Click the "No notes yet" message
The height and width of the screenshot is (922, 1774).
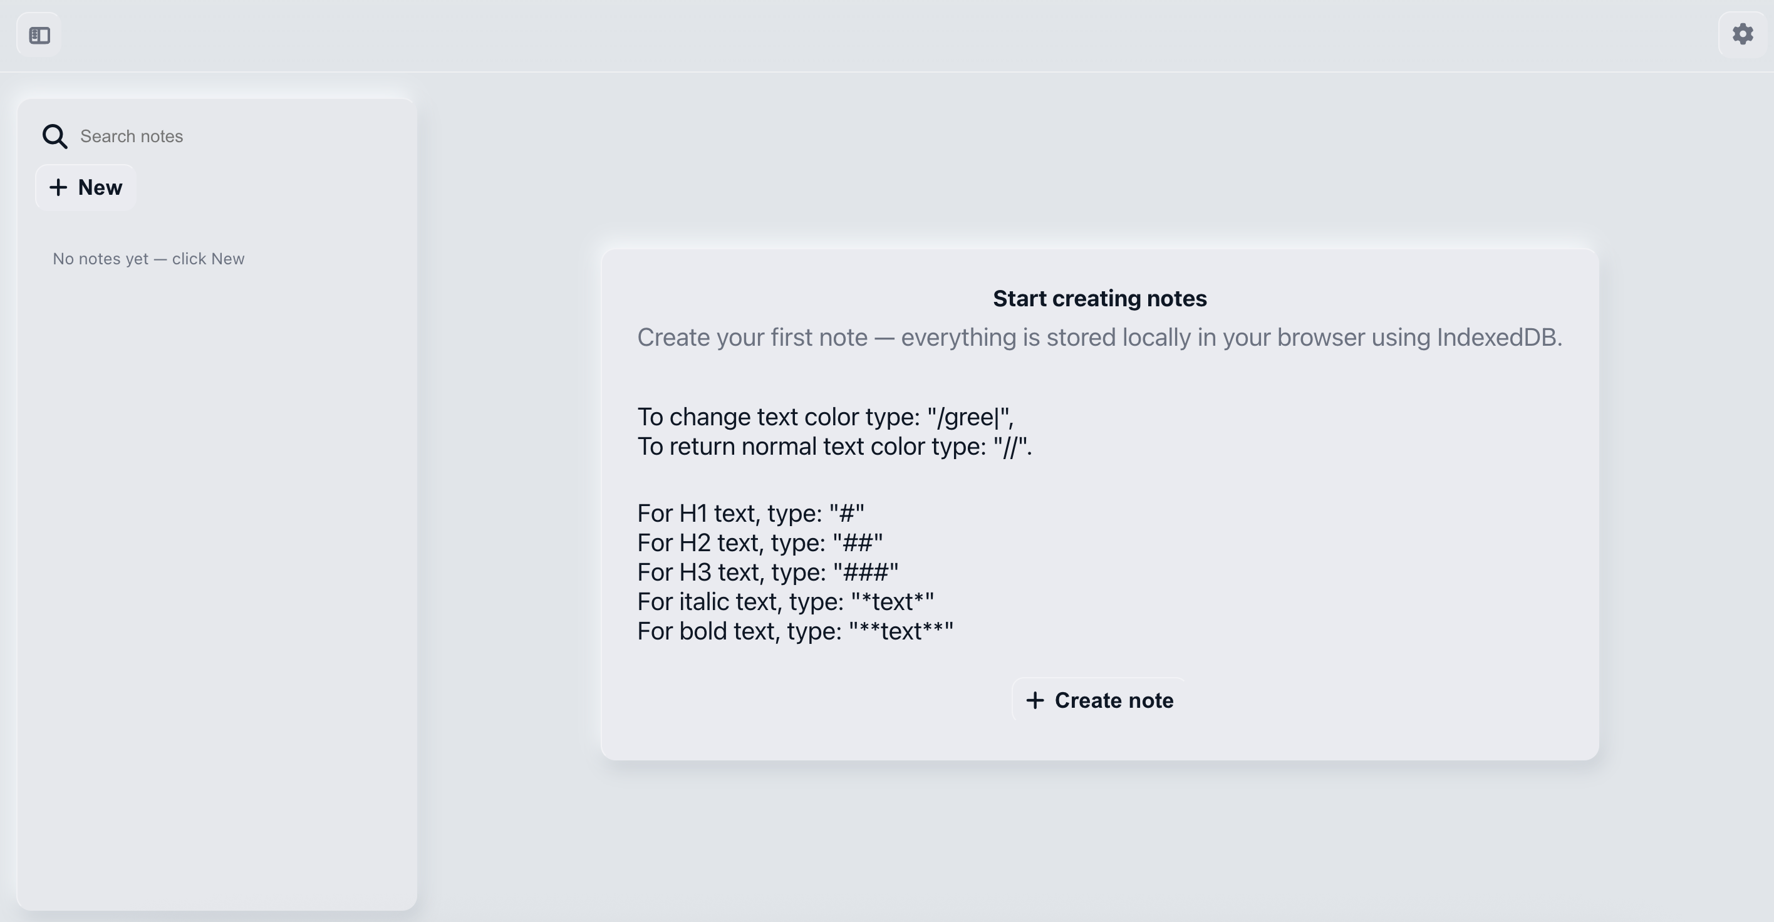pyautogui.click(x=148, y=259)
